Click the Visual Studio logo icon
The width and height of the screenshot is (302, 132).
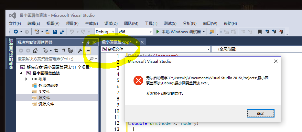click(13, 15)
